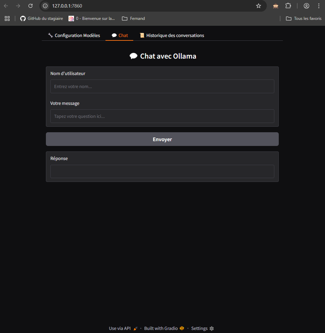Open GitHub du stagiaire bookmark

41,18
